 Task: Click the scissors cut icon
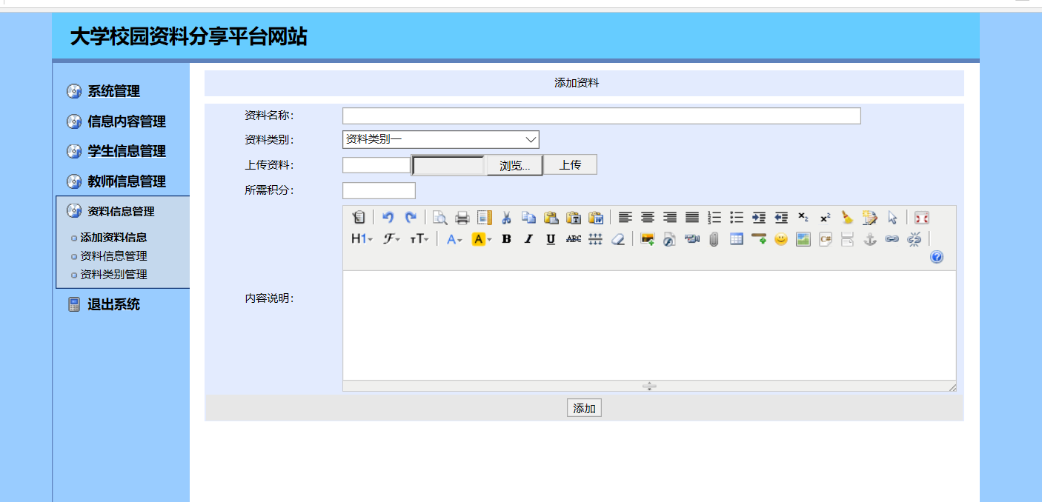coord(507,218)
